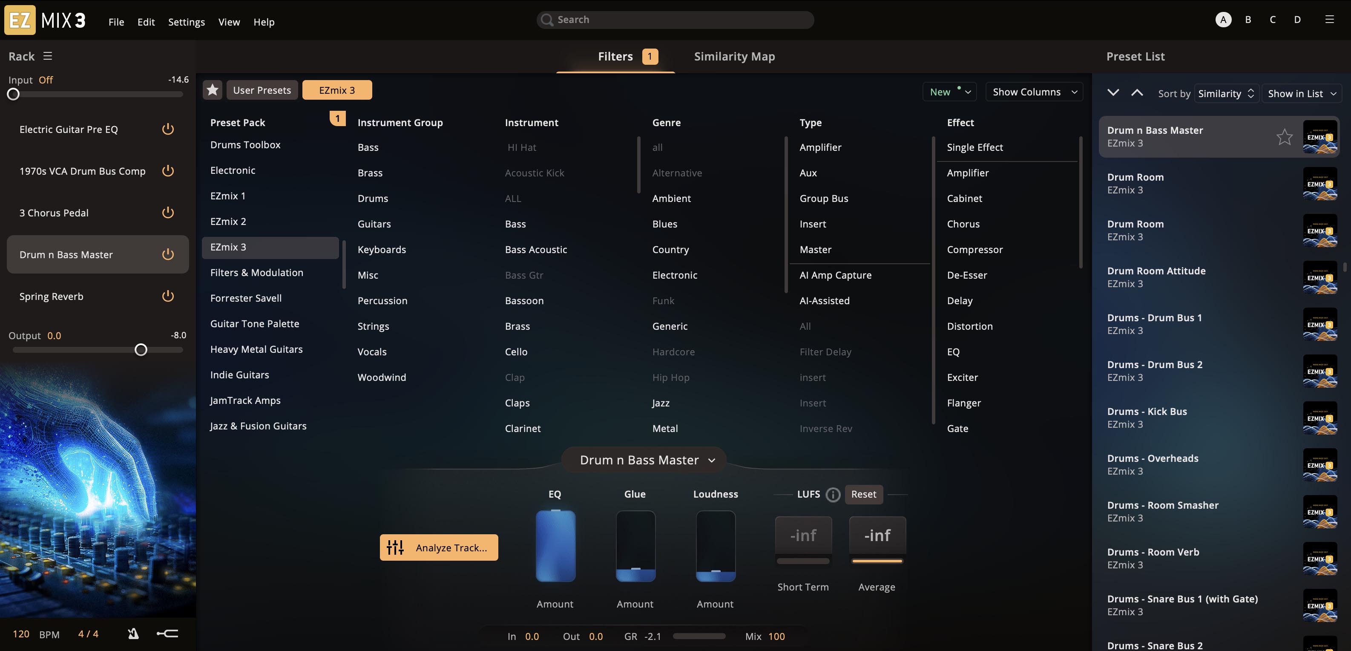This screenshot has width=1351, height=651.
Task: Adjust the Output level slider handle
Action: (x=141, y=350)
